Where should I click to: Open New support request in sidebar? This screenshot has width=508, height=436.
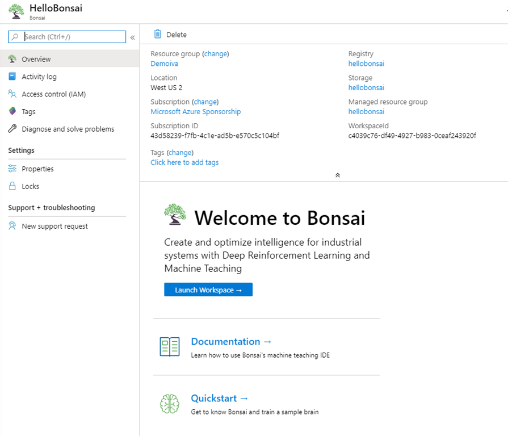coord(54,226)
